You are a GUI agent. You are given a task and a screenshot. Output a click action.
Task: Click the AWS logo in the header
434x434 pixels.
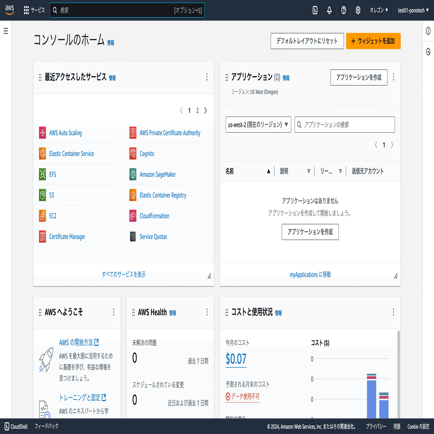pyautogui.click(x=10, y=10)
